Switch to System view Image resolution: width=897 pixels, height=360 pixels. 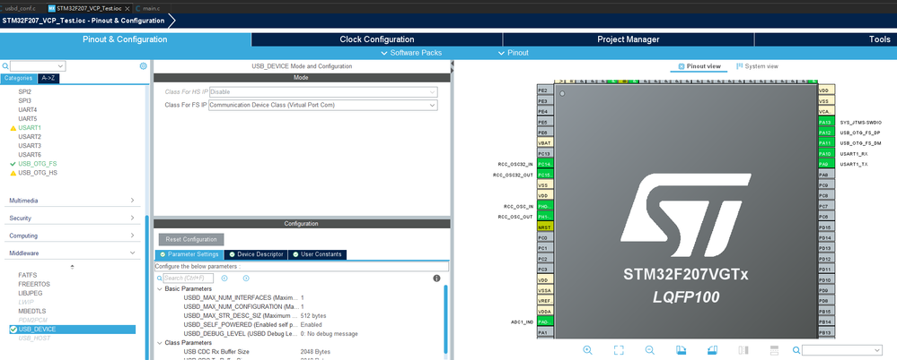tap(758, 66)
